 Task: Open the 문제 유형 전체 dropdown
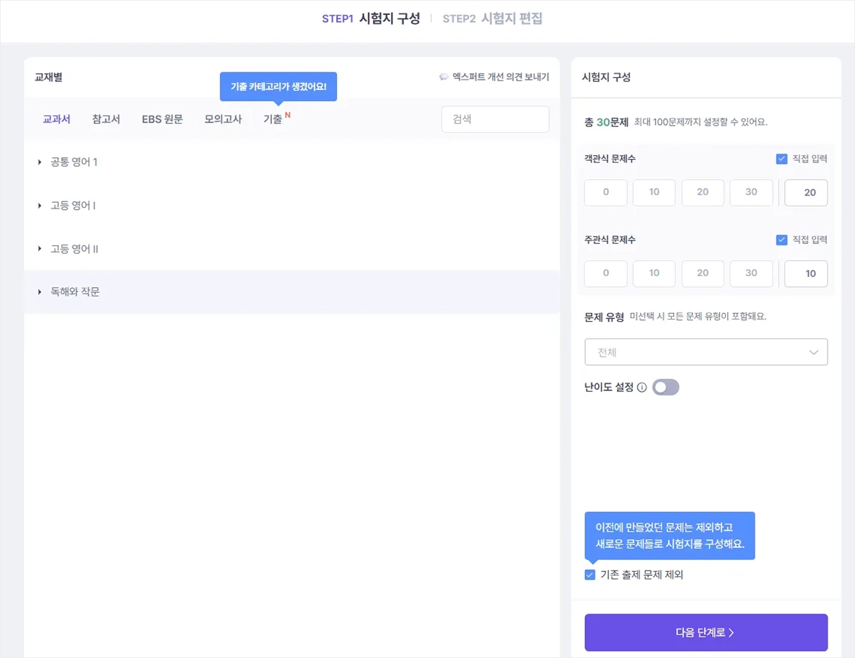[x=706, y=352]
